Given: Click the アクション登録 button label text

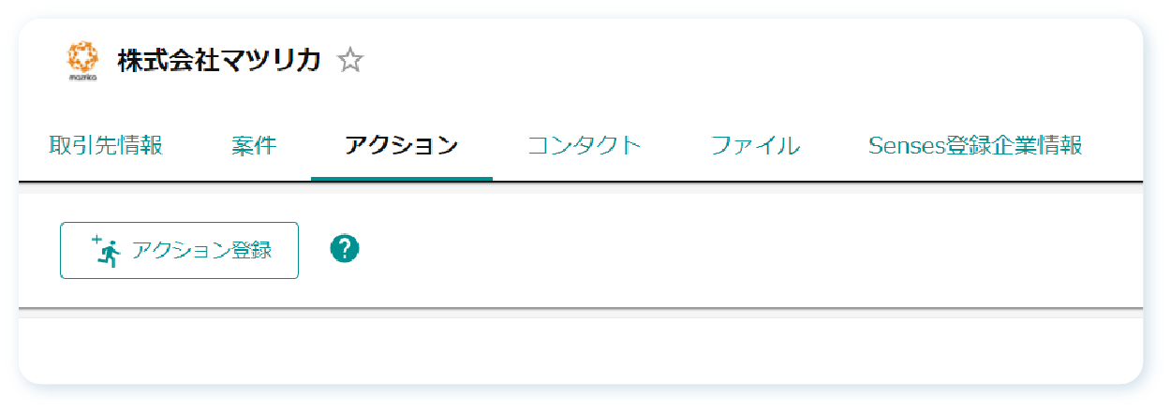Looking at the screenshot, I should tap(201, 250).
